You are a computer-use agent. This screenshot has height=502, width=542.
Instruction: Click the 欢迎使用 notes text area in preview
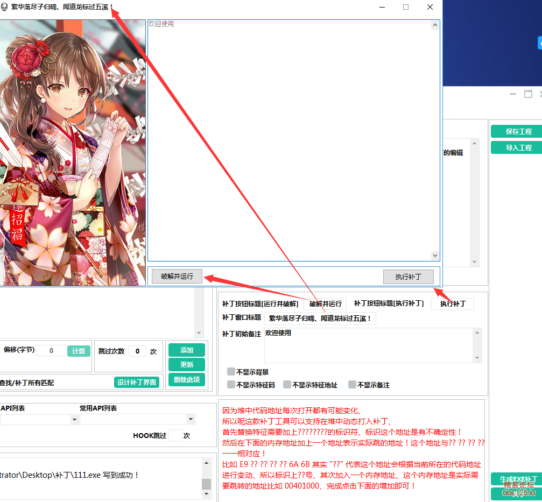[290, 140]
